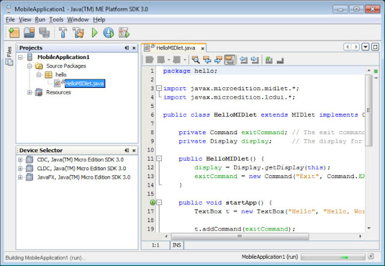Viewport: 385px width, 266px height.
Task: Toggle Highlight Search in editor toolbar
Action: (x=230, y=60)
